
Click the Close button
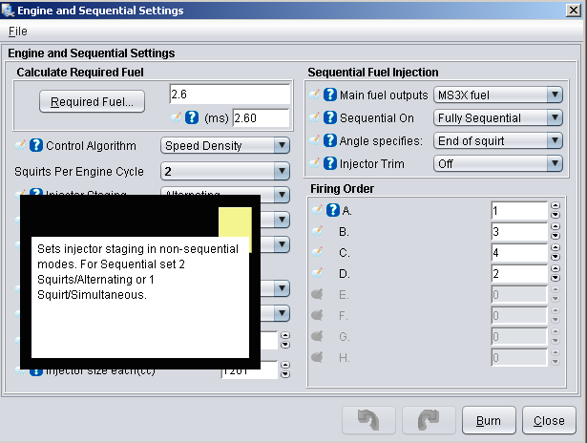tap(549, 420)
